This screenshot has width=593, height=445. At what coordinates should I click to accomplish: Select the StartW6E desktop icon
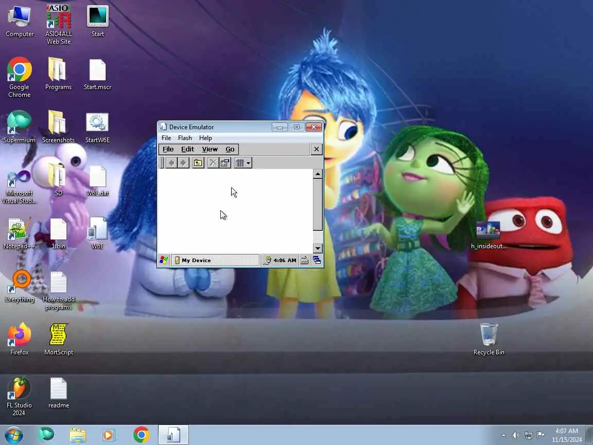98,127
